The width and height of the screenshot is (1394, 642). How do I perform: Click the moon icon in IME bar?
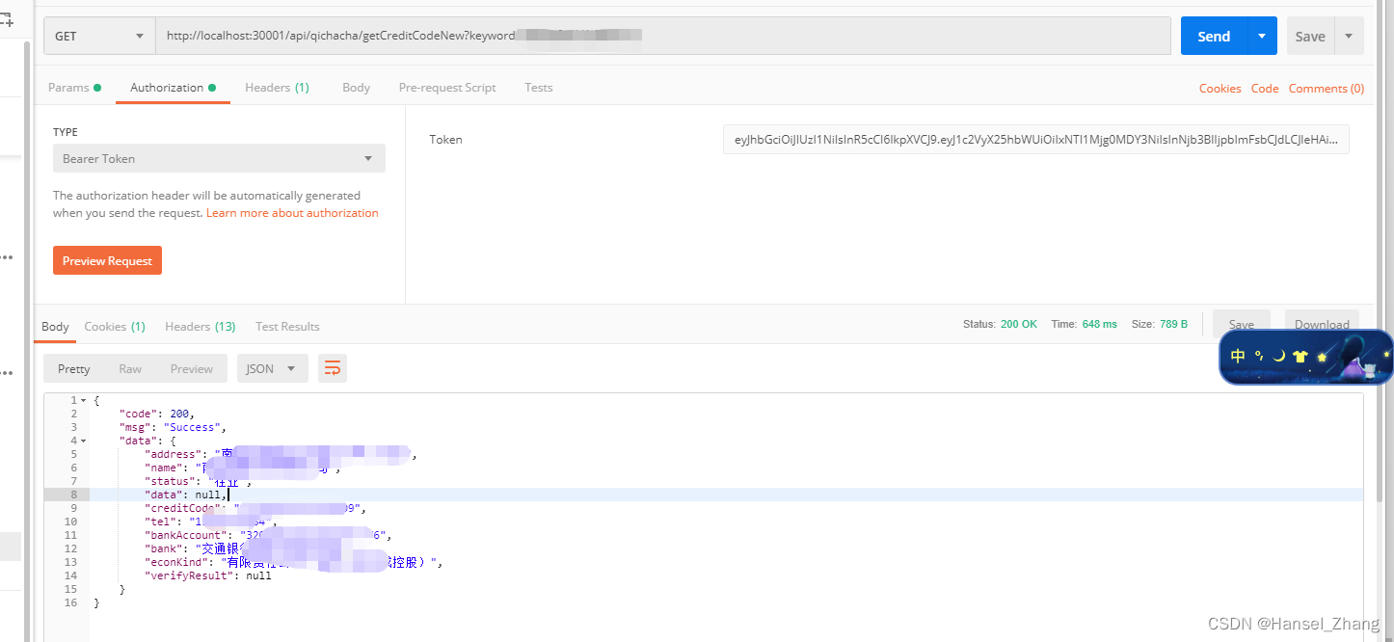pyautogui.click(x=1279, y=356)
